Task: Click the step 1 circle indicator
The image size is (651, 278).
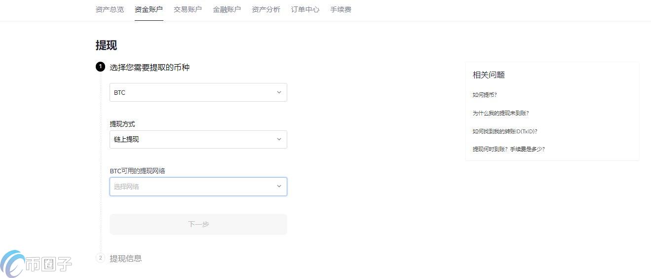Action: 100,67
